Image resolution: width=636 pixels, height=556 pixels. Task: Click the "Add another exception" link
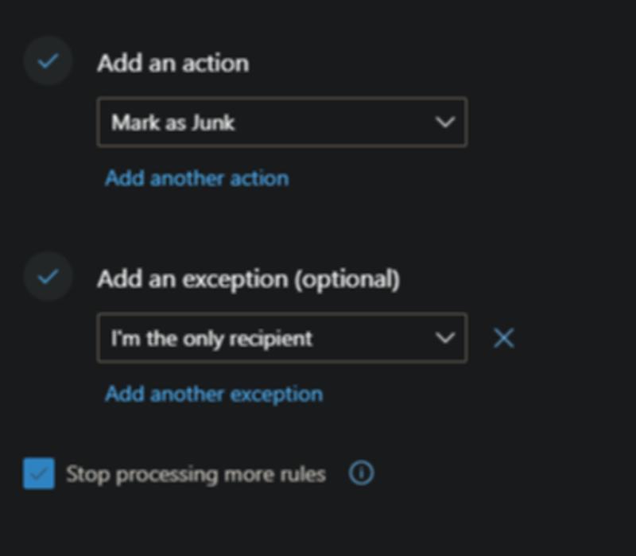pos(214,394)
